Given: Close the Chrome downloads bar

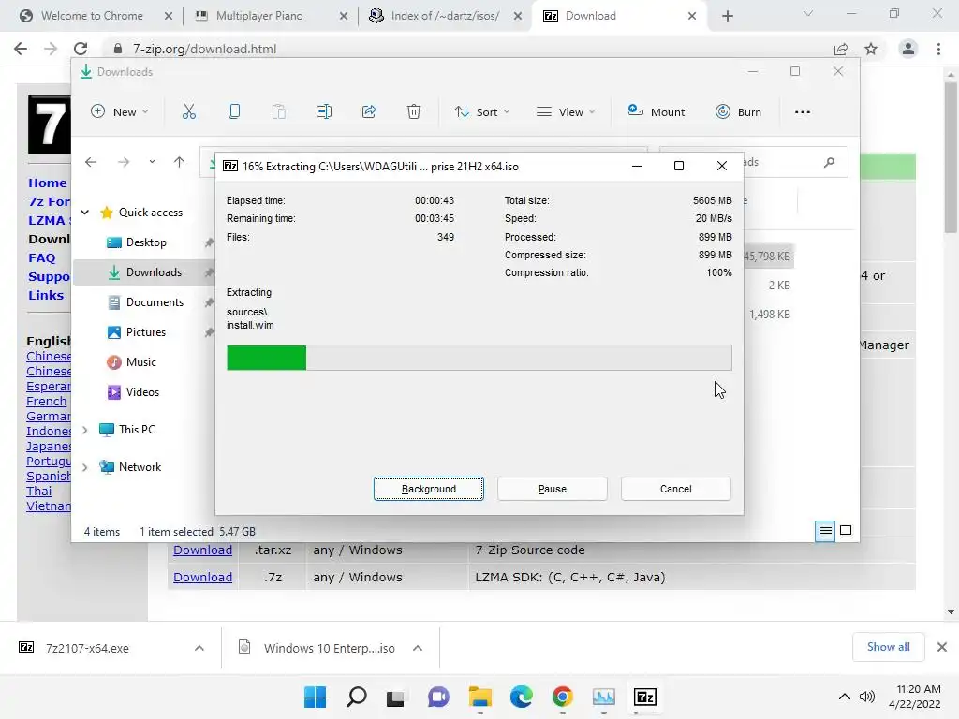Looking at the screenshot, I should tap(942, 647).
